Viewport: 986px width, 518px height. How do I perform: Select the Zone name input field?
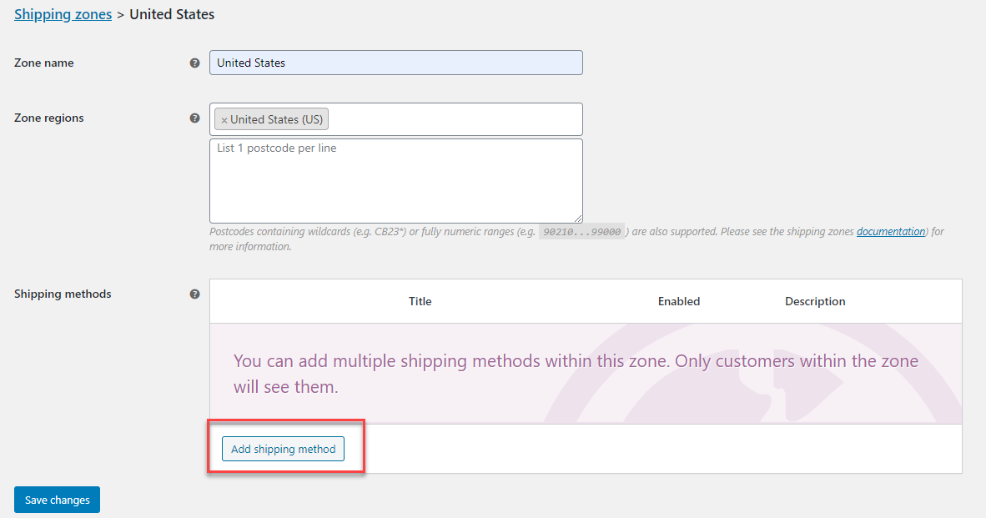point(395,62)
